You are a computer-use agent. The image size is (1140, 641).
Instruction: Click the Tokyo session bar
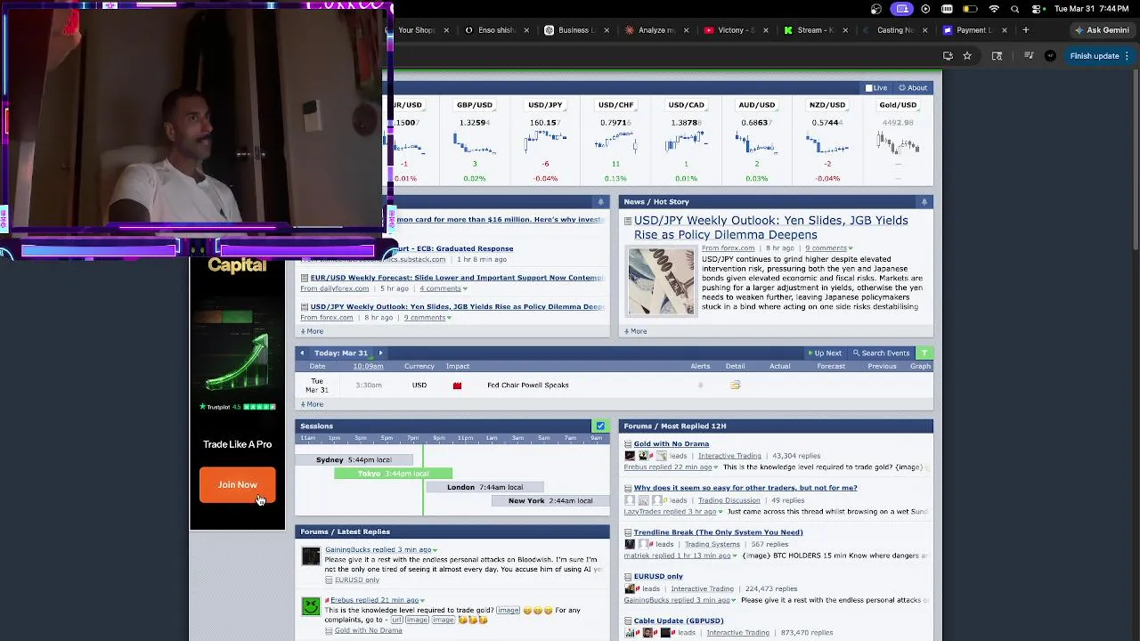pyautogui.click(x=393, y=474)
